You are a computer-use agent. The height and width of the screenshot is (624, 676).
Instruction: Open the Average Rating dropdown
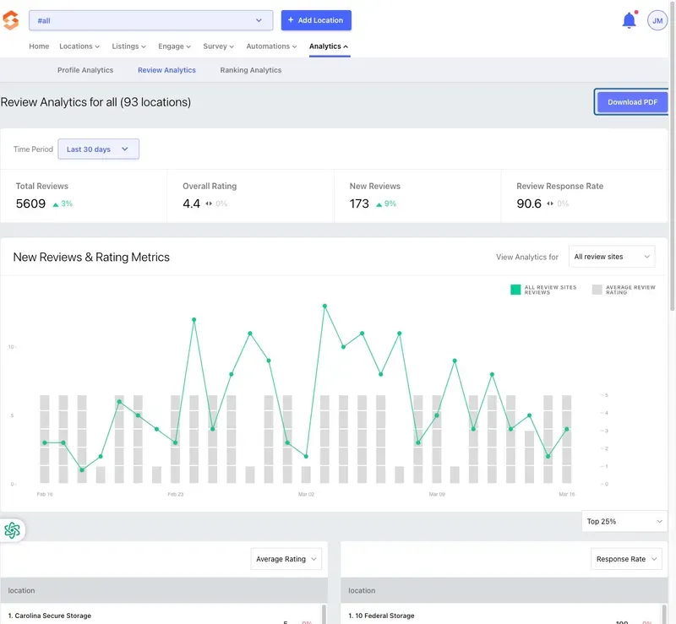(x=286, y=559)
